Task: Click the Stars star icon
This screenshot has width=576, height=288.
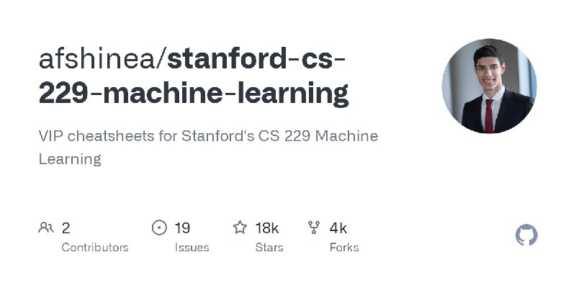Action: point(240,228)
